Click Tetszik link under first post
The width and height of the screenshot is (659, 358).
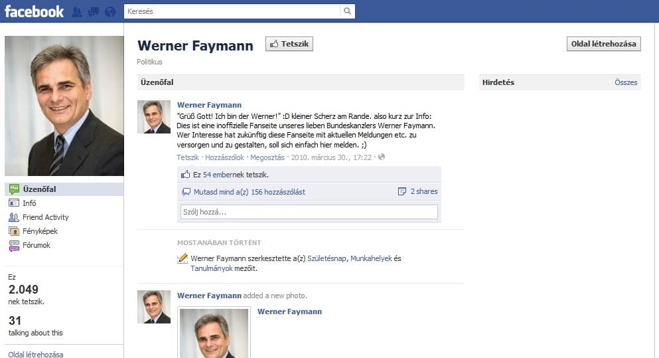tap(187, 157)
